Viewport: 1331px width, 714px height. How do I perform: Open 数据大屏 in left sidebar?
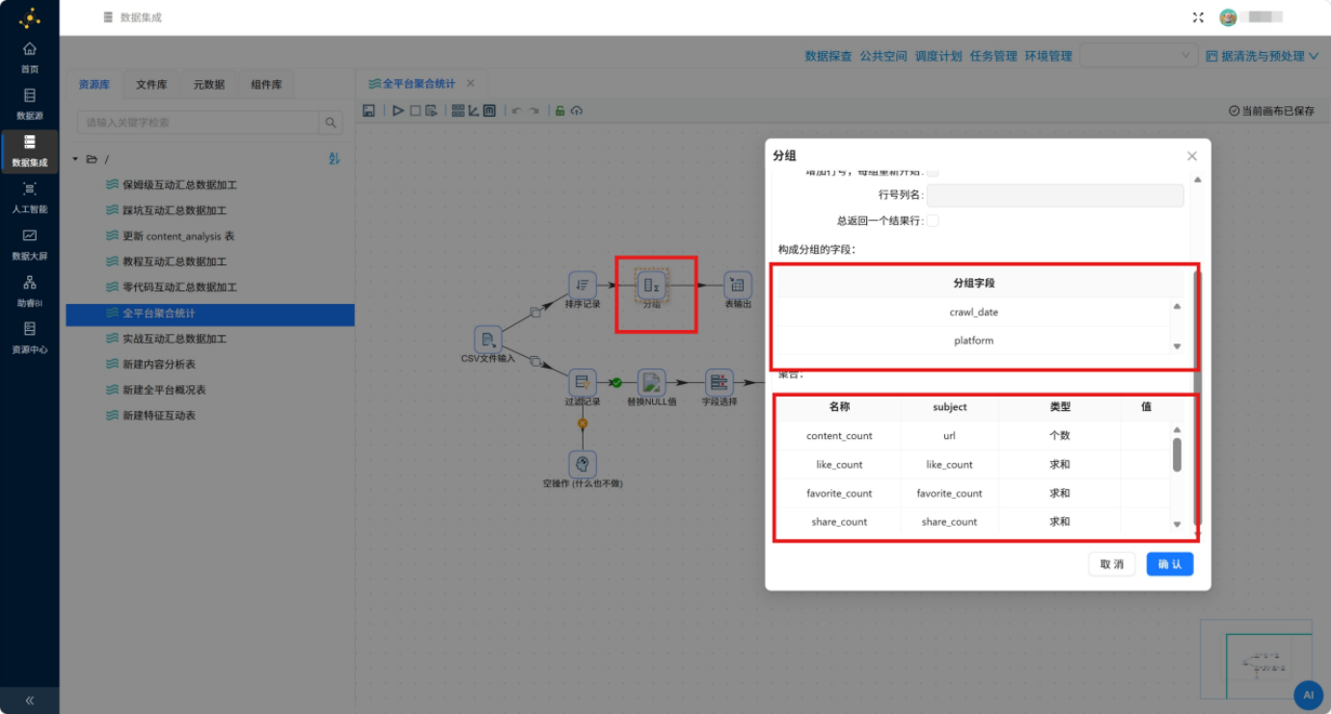30,245
